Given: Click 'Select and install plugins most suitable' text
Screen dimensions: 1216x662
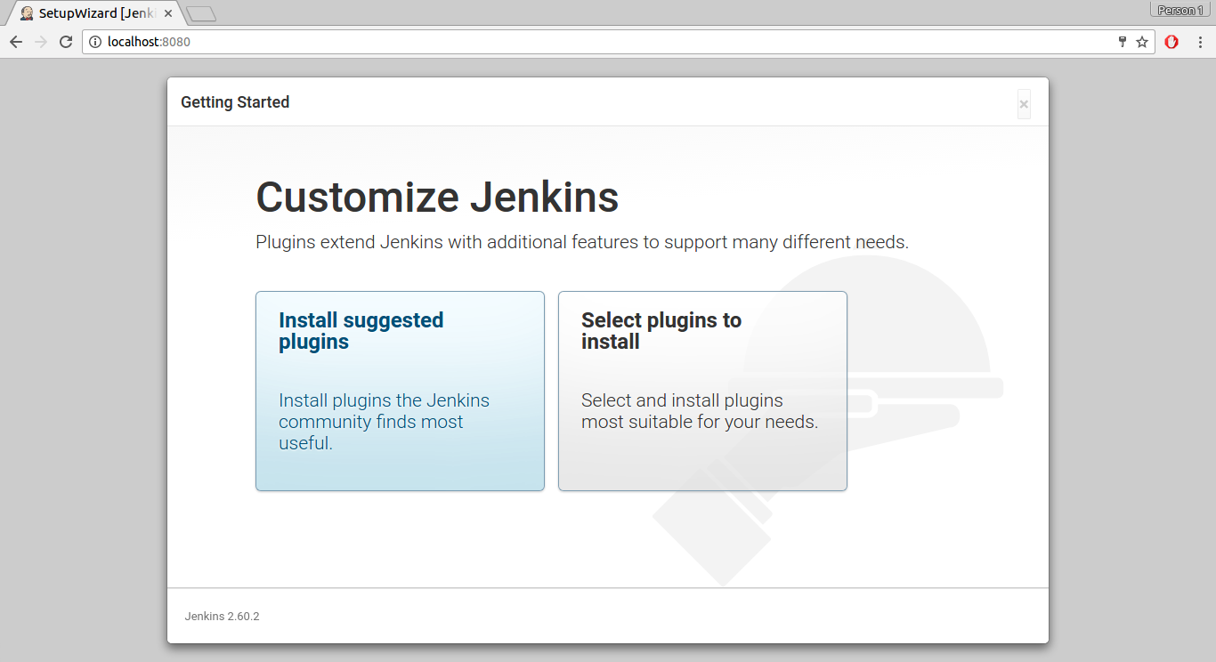Looking at the screenshot, I should pos(700,411).
